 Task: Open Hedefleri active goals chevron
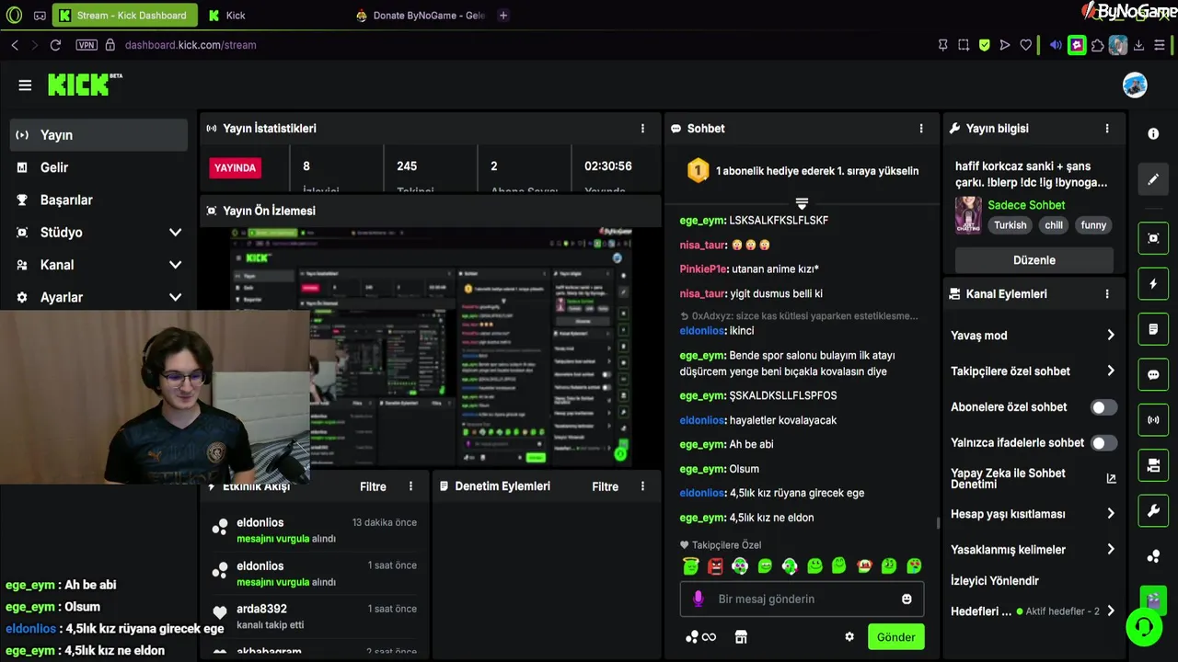[1111, 611]
